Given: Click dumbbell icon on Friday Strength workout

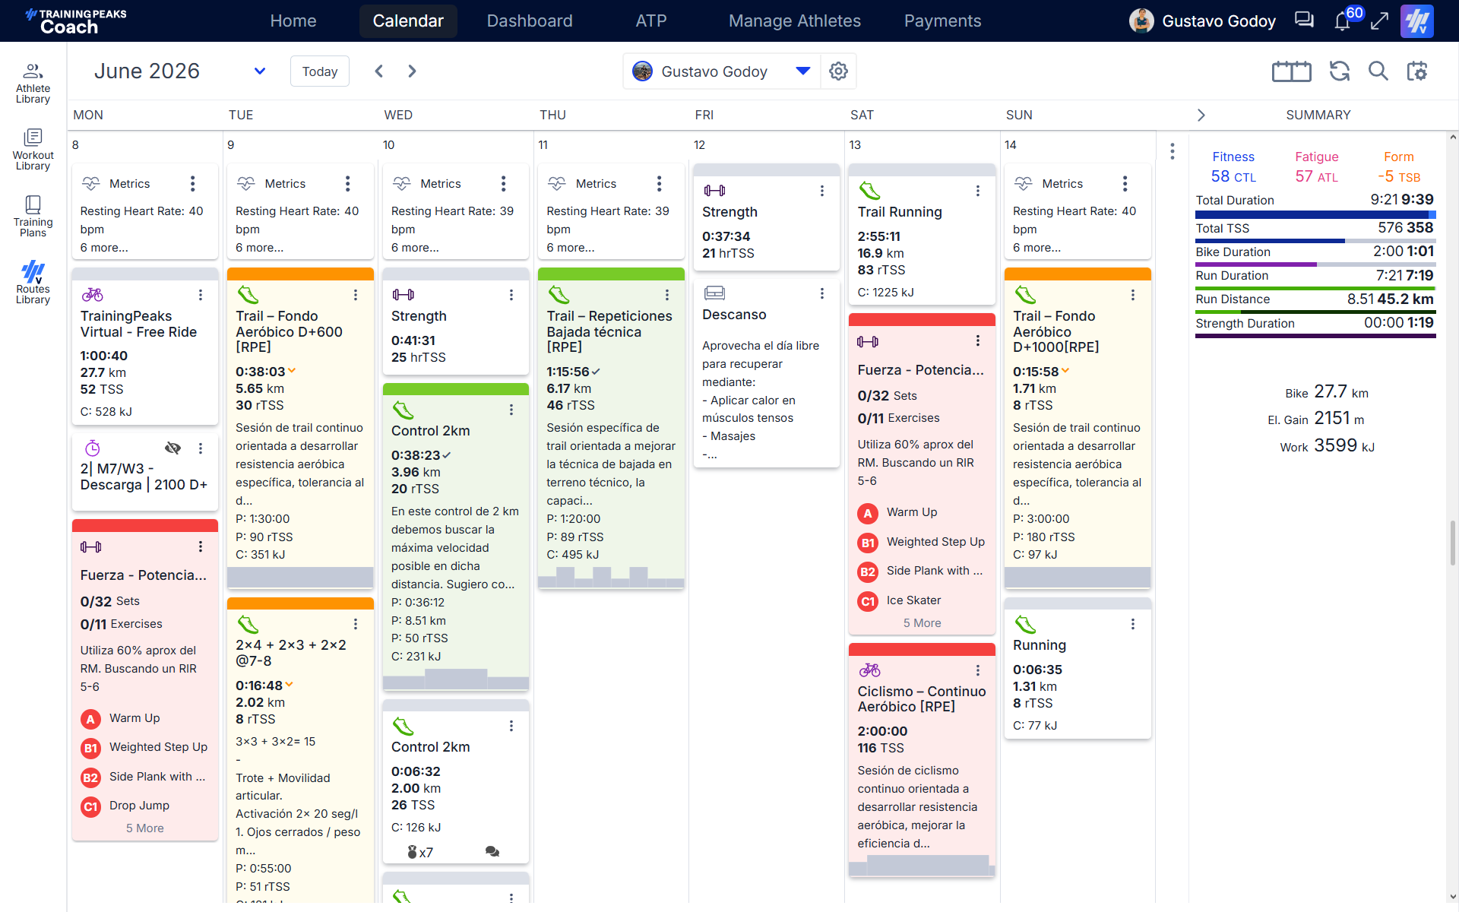Looking at the screenshot, I should [714, 191].
